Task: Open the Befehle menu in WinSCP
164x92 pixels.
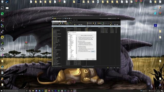Action: coord(63,20)
